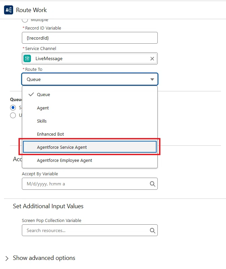Click search icon in Screen Pop field
Screen dimensions: 226x269
click(x=152, y=230)
